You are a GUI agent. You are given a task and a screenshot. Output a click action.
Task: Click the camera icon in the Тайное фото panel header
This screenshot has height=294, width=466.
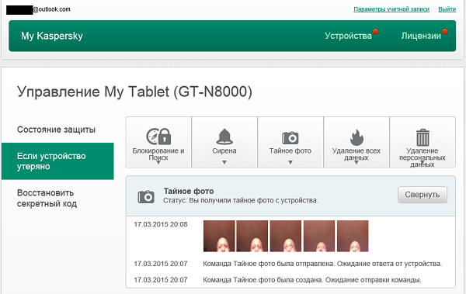click(x=146, y=196)
